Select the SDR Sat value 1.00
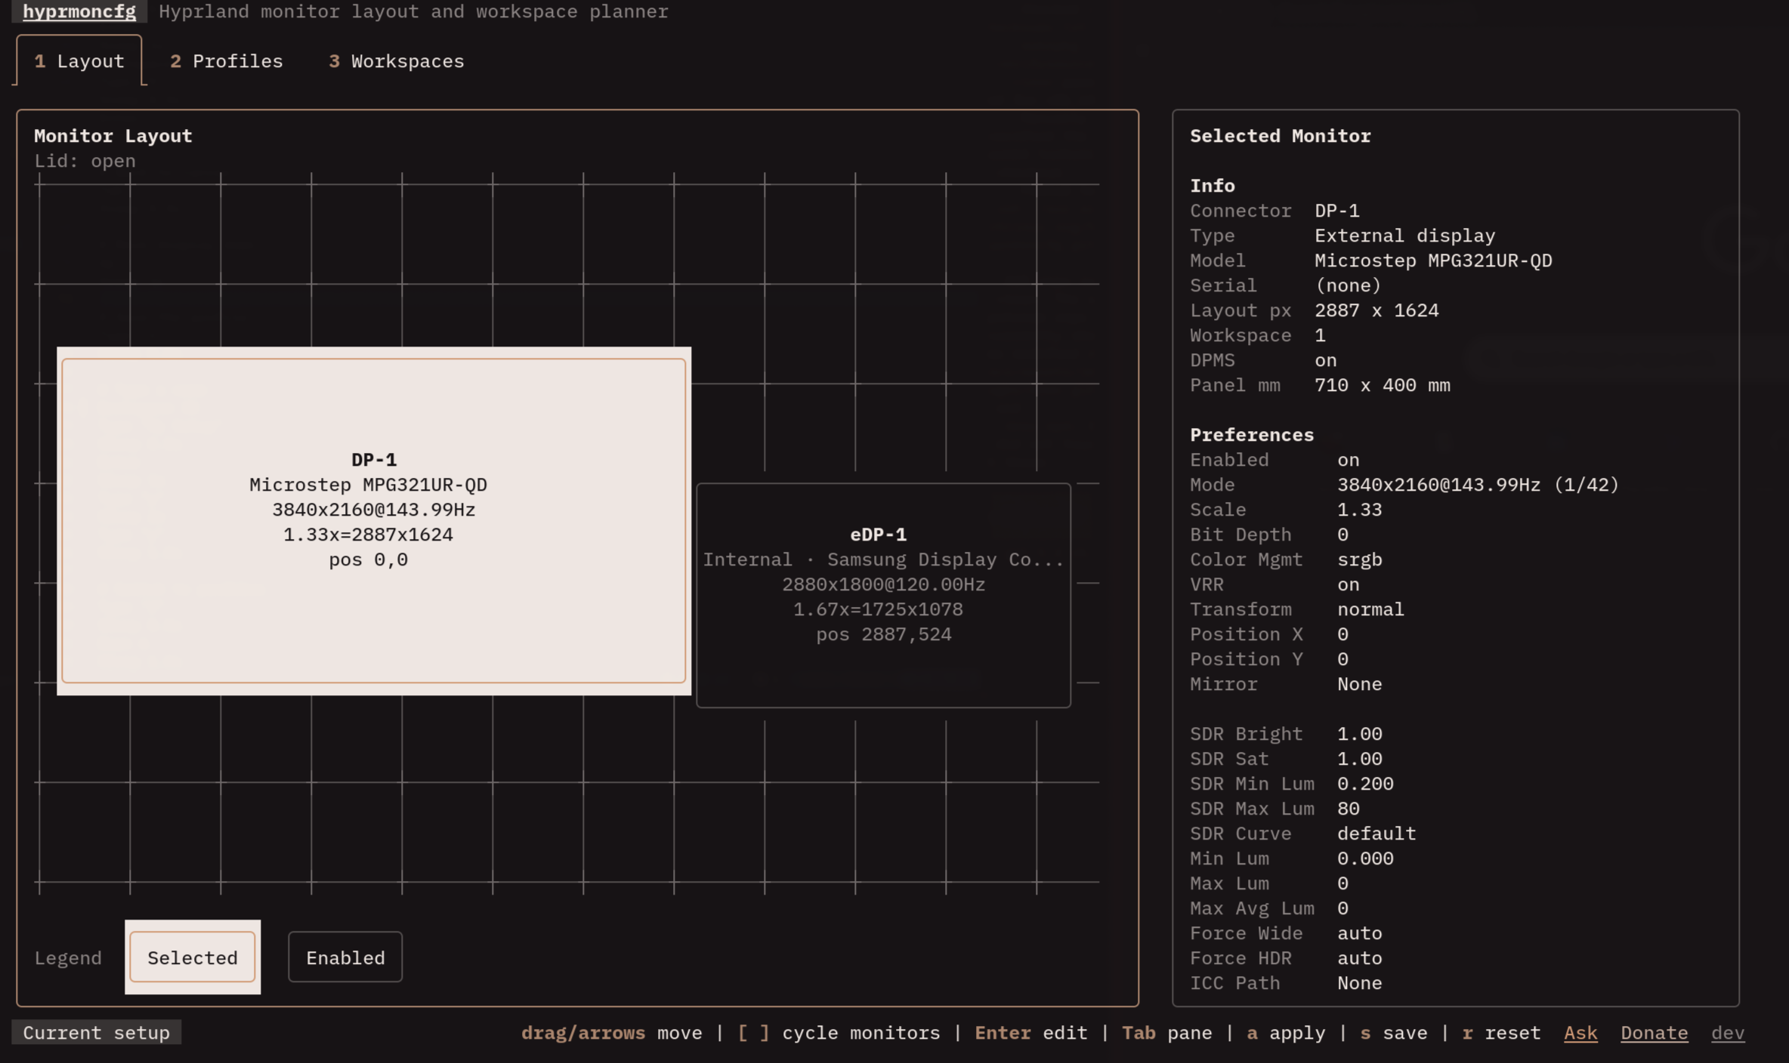This screenshot has height=1063, width=1789. [x=1360, y=759]
